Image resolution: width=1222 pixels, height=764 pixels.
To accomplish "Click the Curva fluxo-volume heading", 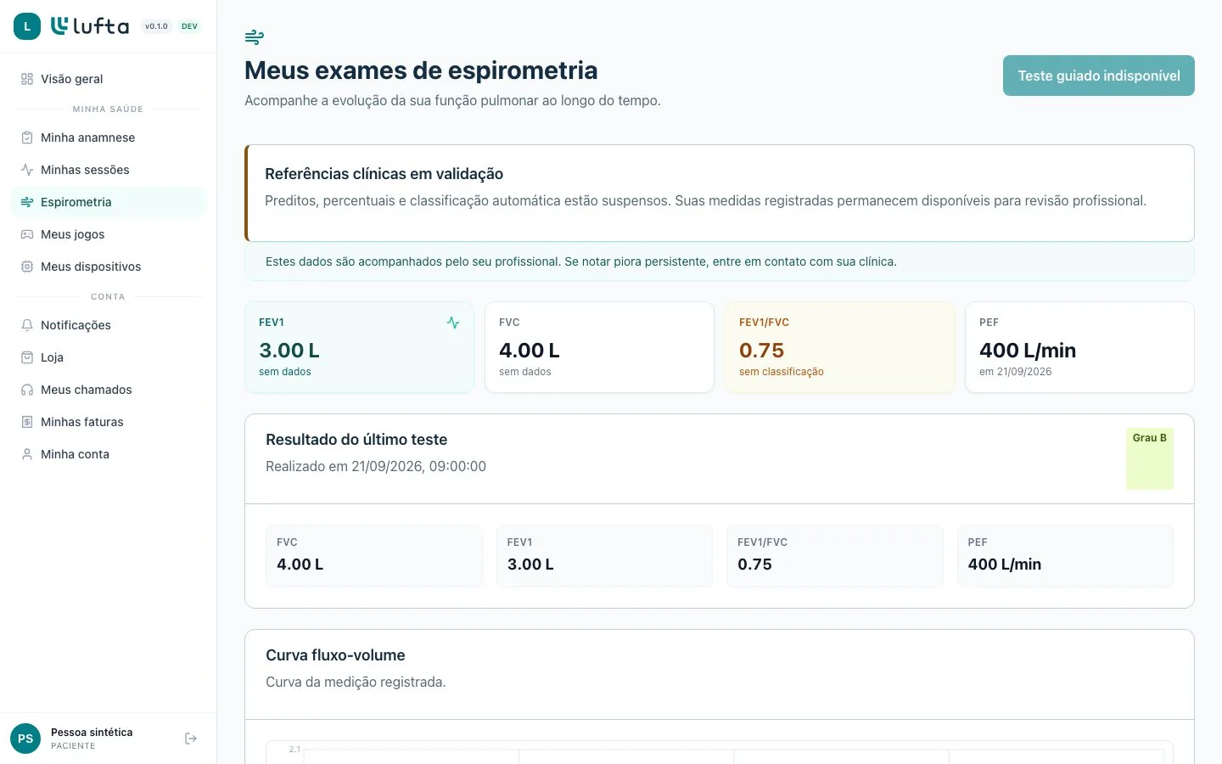I will [x=335, y=655].
